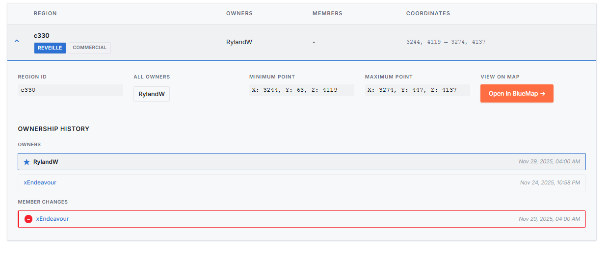Click the Nov 24, 2025 ownership timestamp
608x259 pixels.
point(550,182)
